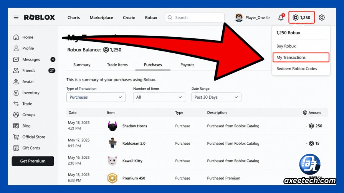
Task: Open Friends label in sidebar
Action: pos(29,70)
